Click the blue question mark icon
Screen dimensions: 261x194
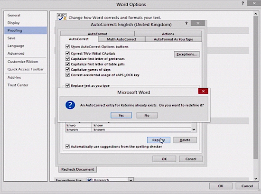70,105
